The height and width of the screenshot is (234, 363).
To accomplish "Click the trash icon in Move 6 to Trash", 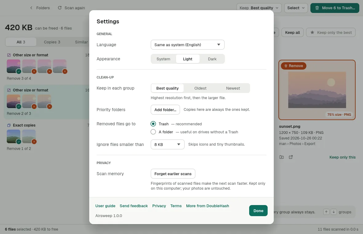I will pos(317,8).
